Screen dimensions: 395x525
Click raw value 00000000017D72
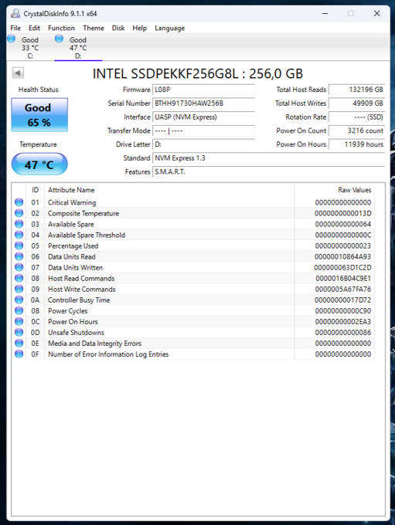pyautogui.click(x=342, y=300)
